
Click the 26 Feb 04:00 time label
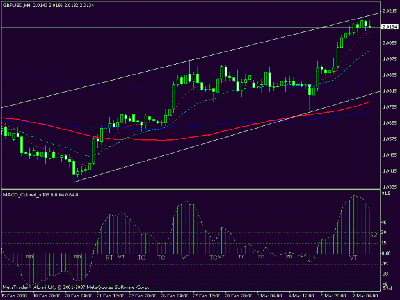click(175, 296)
